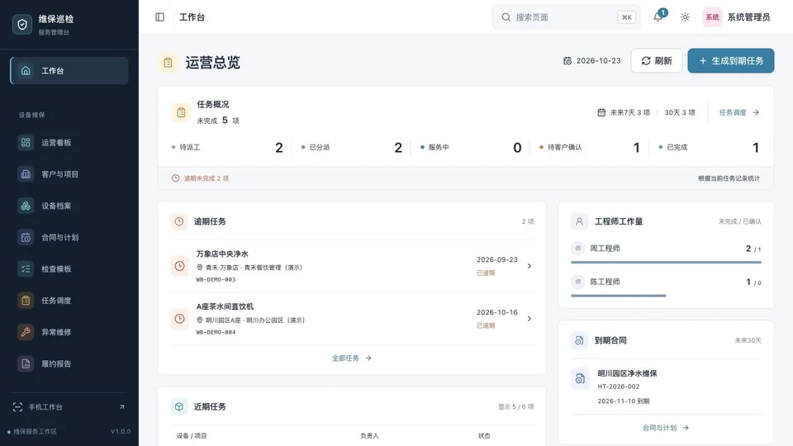Open the notification bell
Screen dimensions: 793x446
658,17
